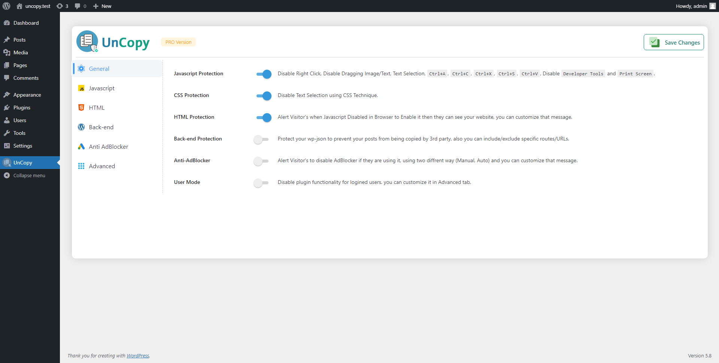The image size is (719, 363).
Task: Click the Settings sliders icon
Action: pyautogui.click(x=7, y=146)
